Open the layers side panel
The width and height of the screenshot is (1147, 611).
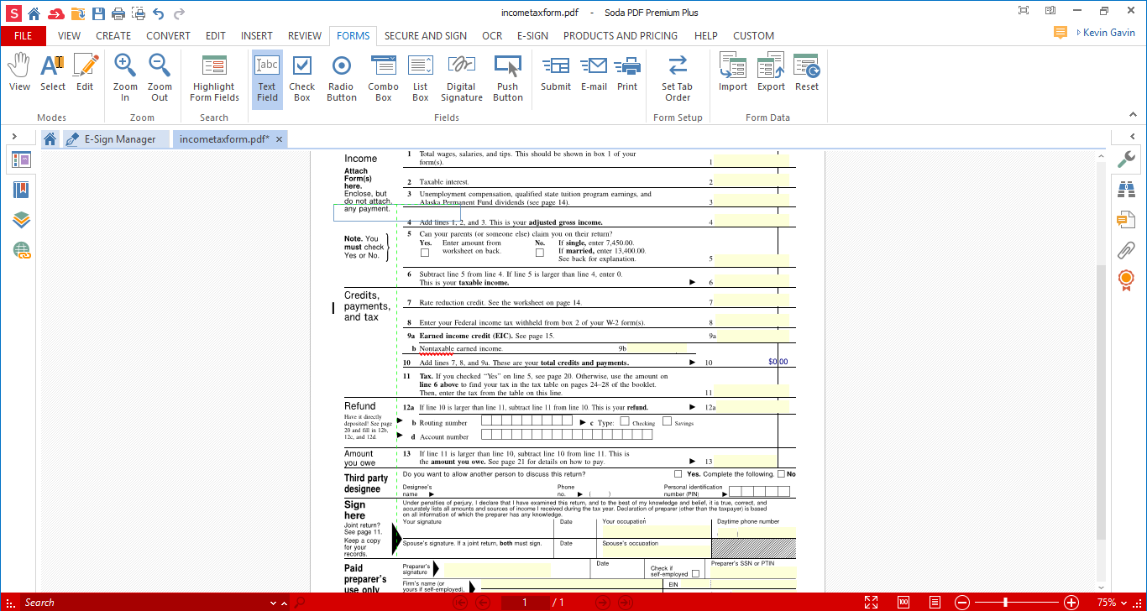(22, 220)
